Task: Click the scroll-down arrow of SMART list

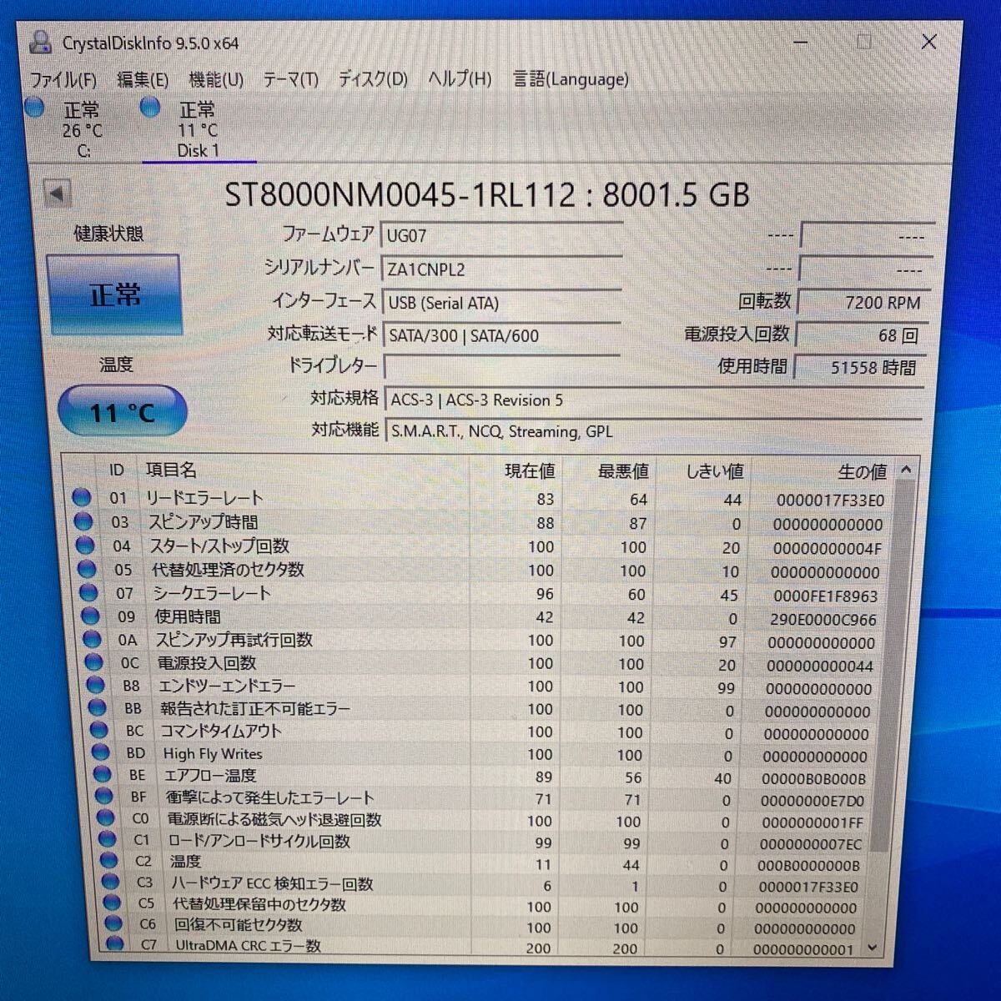Action: click(873, 947)
